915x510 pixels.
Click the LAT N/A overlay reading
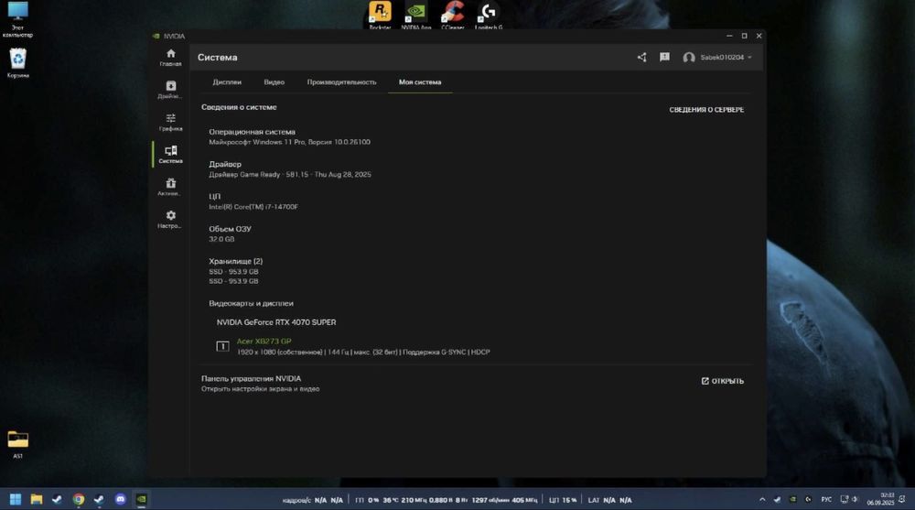[x=609, y=500]
